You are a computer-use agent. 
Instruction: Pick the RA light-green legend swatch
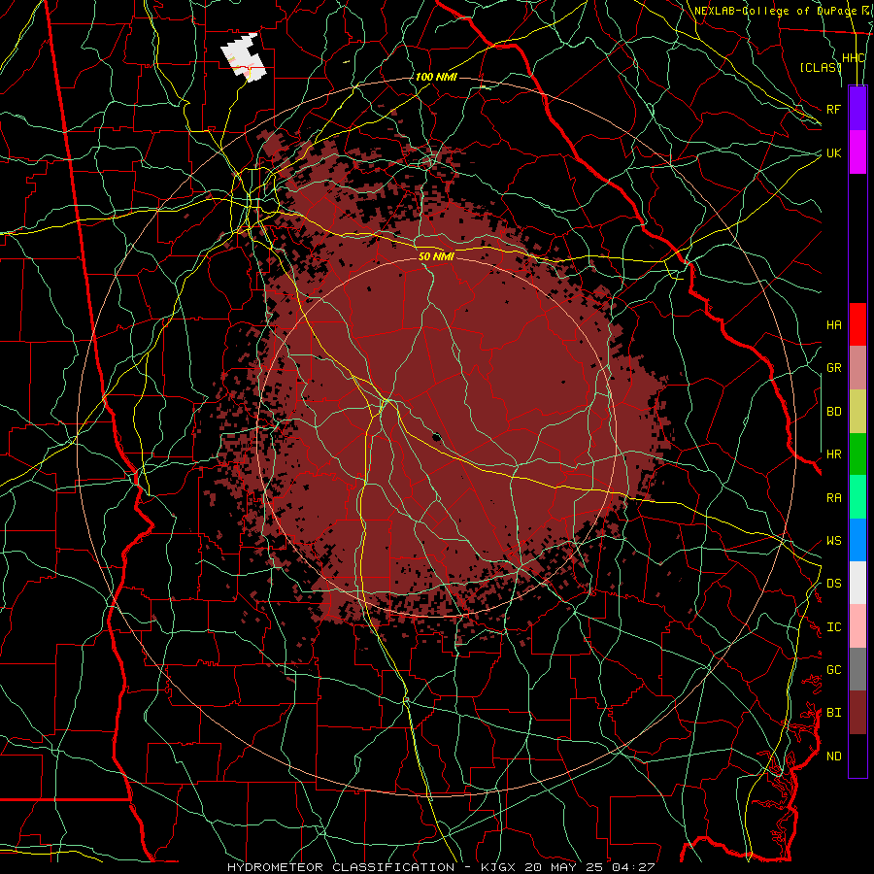point(857,497)
